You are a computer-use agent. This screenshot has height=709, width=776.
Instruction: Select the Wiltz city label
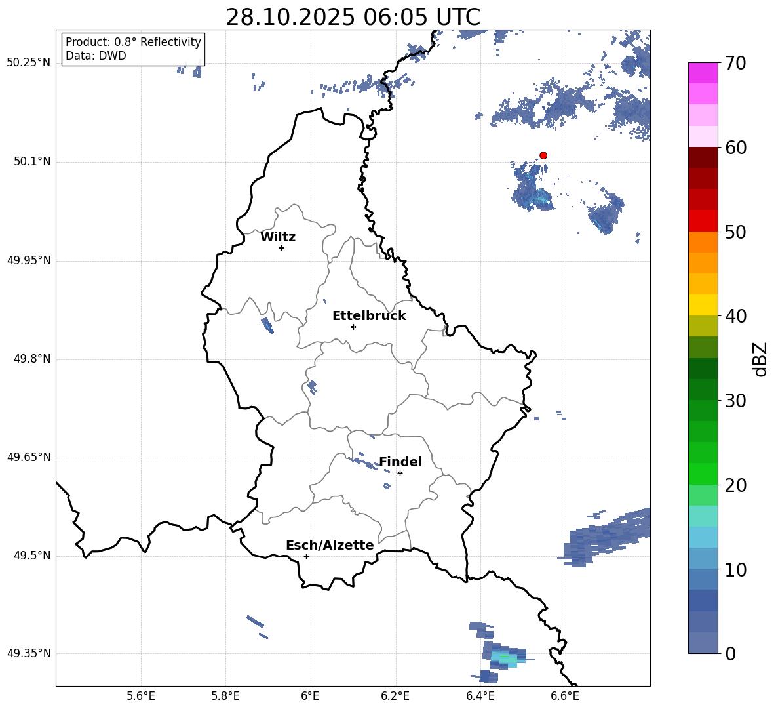278,237
